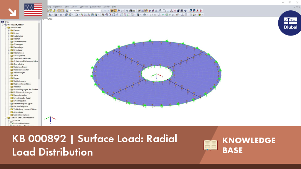Click the United States flag icon

pos(34,10)
